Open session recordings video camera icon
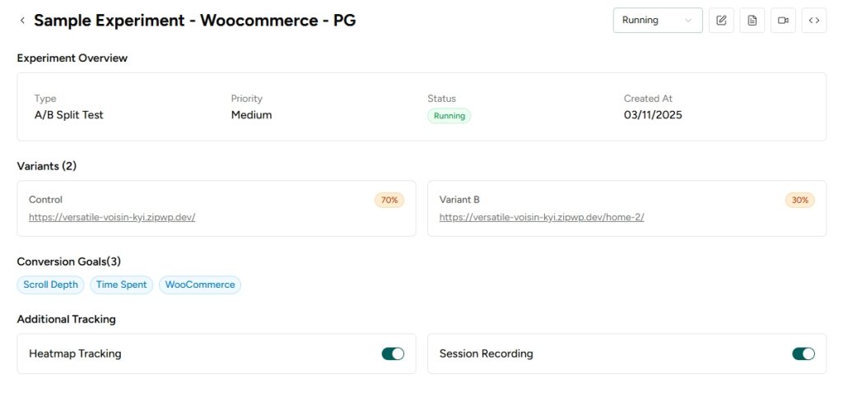The image size is (843, 398). [x=783, y=21]
